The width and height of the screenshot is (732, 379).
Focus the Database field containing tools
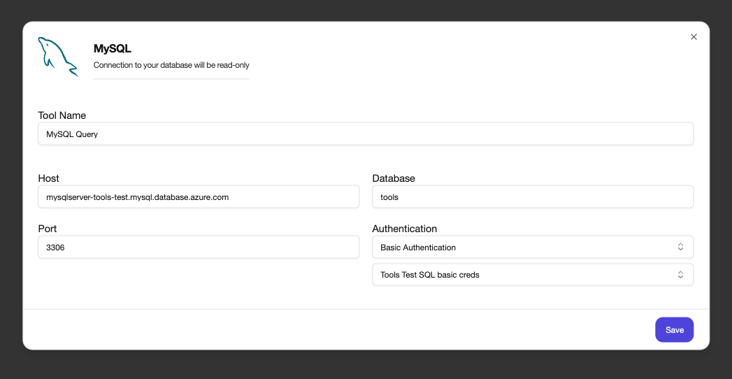[x=533, y=197]
